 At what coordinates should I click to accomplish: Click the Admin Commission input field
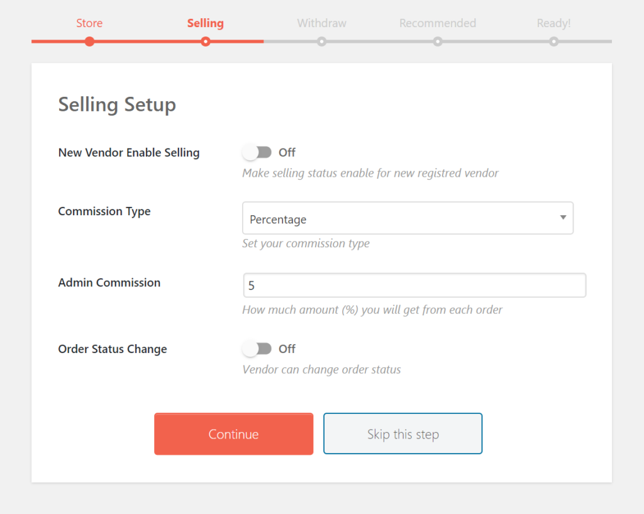pos(414,285)
